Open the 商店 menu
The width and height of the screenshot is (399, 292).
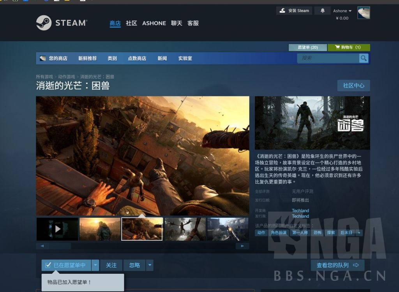pyautogui.click(x=115, y=23)
